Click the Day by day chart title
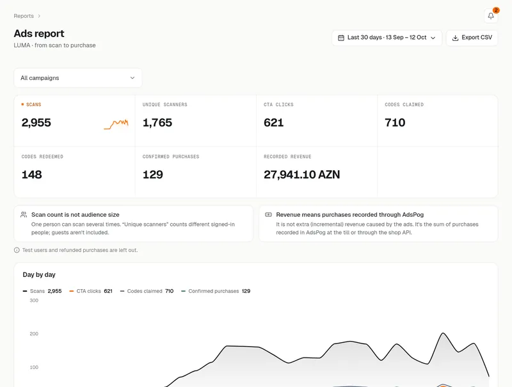The width and height of the screenshot is (512, 387). pyautogui.click(x=39, y=275)
